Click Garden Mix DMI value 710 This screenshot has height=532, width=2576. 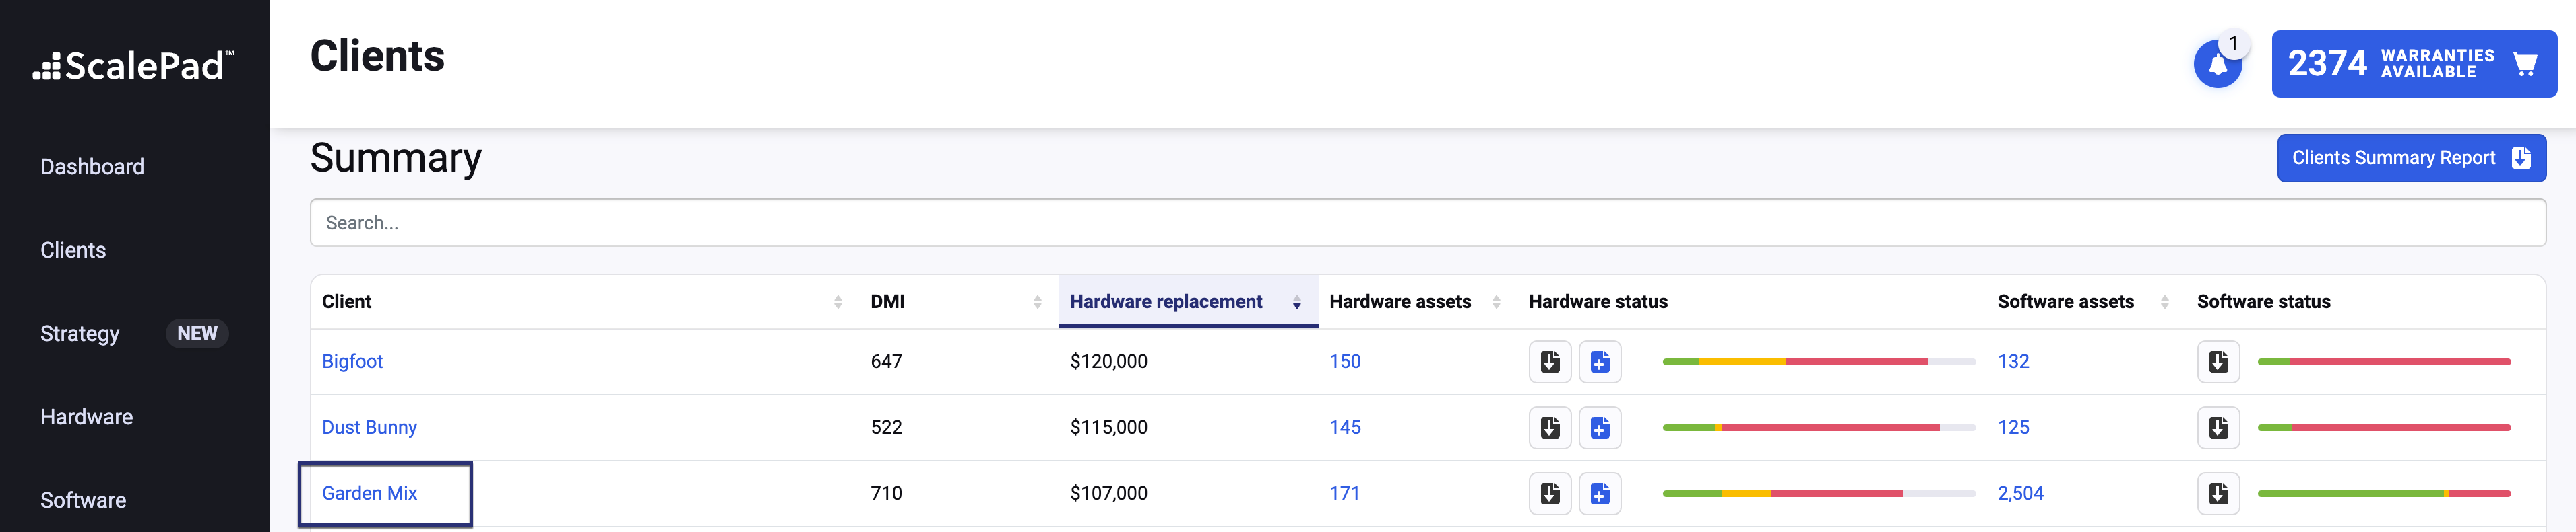point(886,493)
